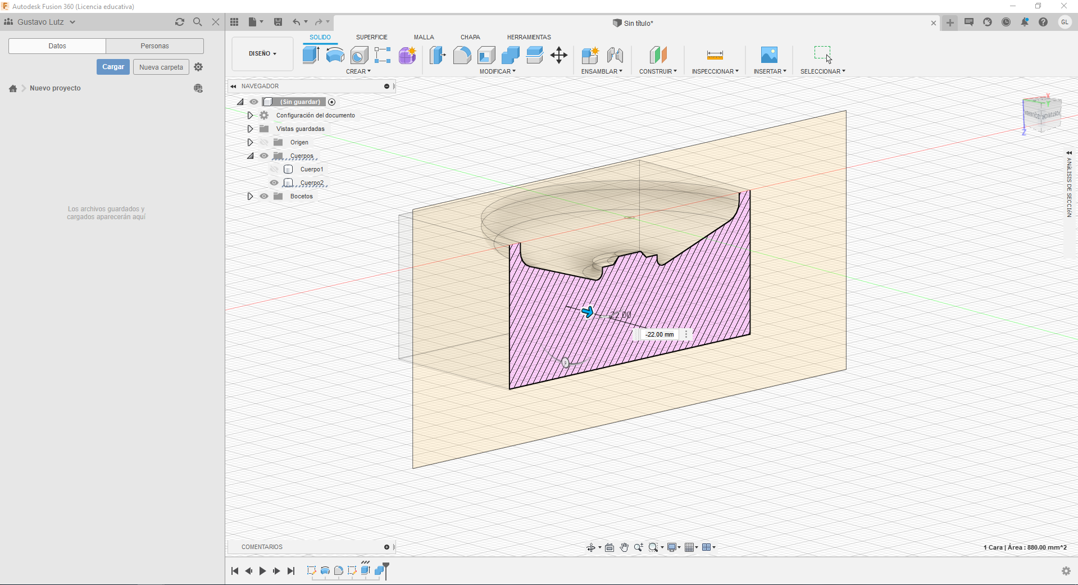
Task: Select the Revolve tool icon
Action: click(335, 55)
